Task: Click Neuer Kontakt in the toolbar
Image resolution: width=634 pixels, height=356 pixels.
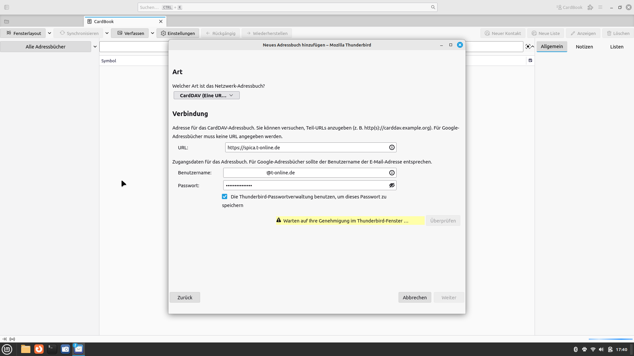Action: (503, 33)
